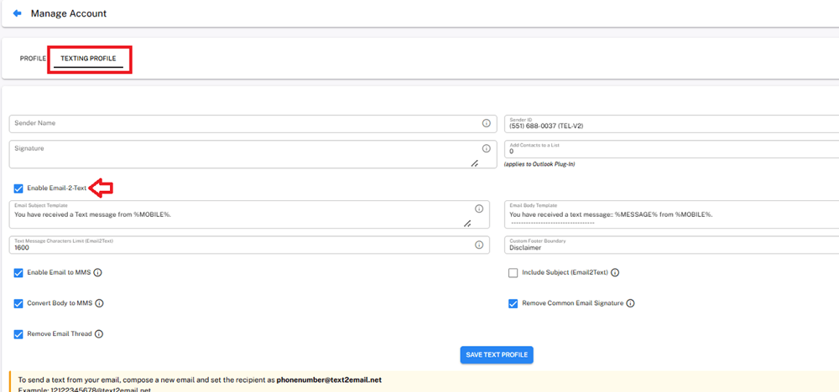Switch to the Texting Profile tab
Screen dimensions: 839x392
point(88,59)
